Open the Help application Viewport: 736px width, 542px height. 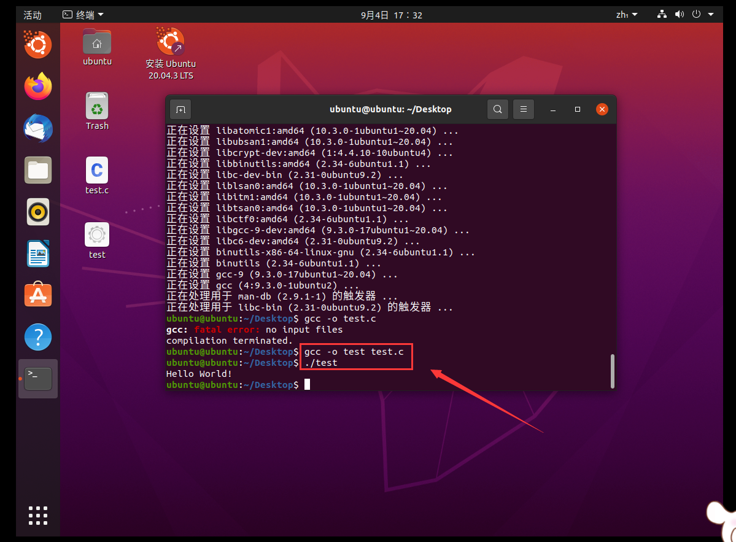(x=37, y=337)
